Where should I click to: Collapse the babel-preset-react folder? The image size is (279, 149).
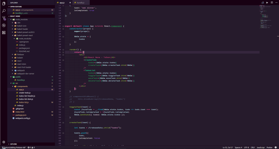31,35
